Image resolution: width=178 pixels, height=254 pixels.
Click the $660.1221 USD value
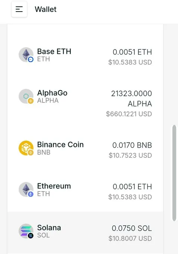tap(129, 114)
